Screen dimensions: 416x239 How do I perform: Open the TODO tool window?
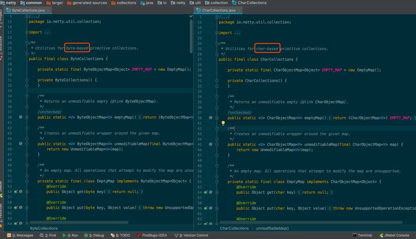[x=120, y=235]
